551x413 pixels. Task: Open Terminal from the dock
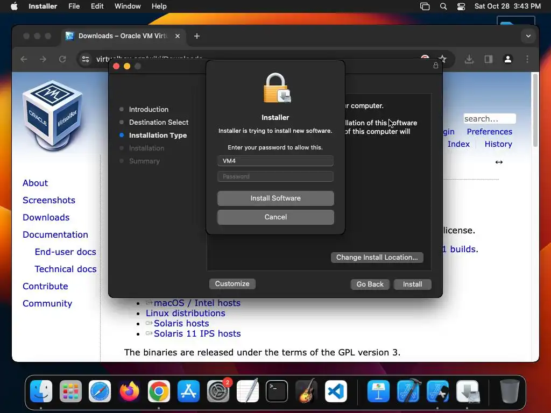277,391
